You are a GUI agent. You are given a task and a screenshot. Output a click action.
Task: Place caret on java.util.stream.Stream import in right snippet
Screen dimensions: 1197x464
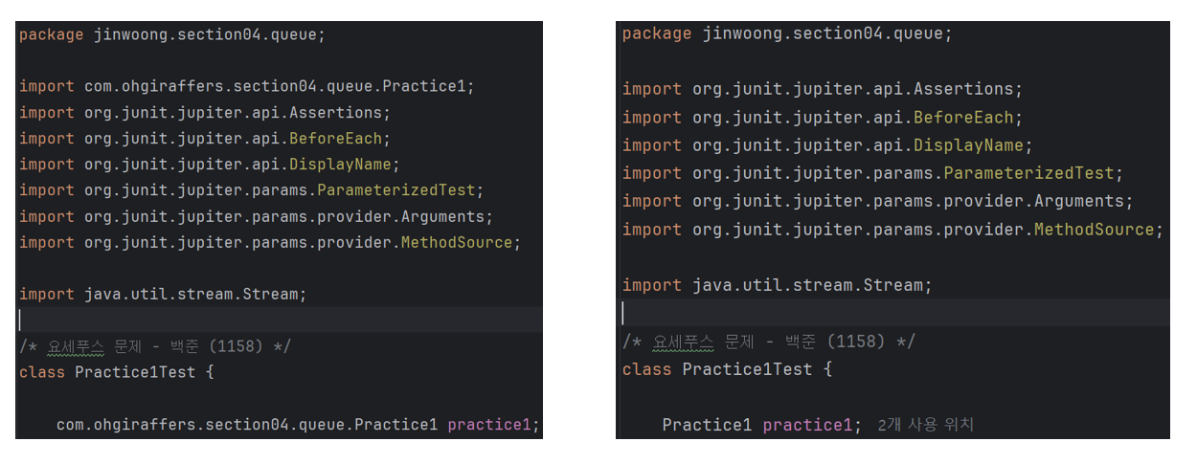point(778,285)
